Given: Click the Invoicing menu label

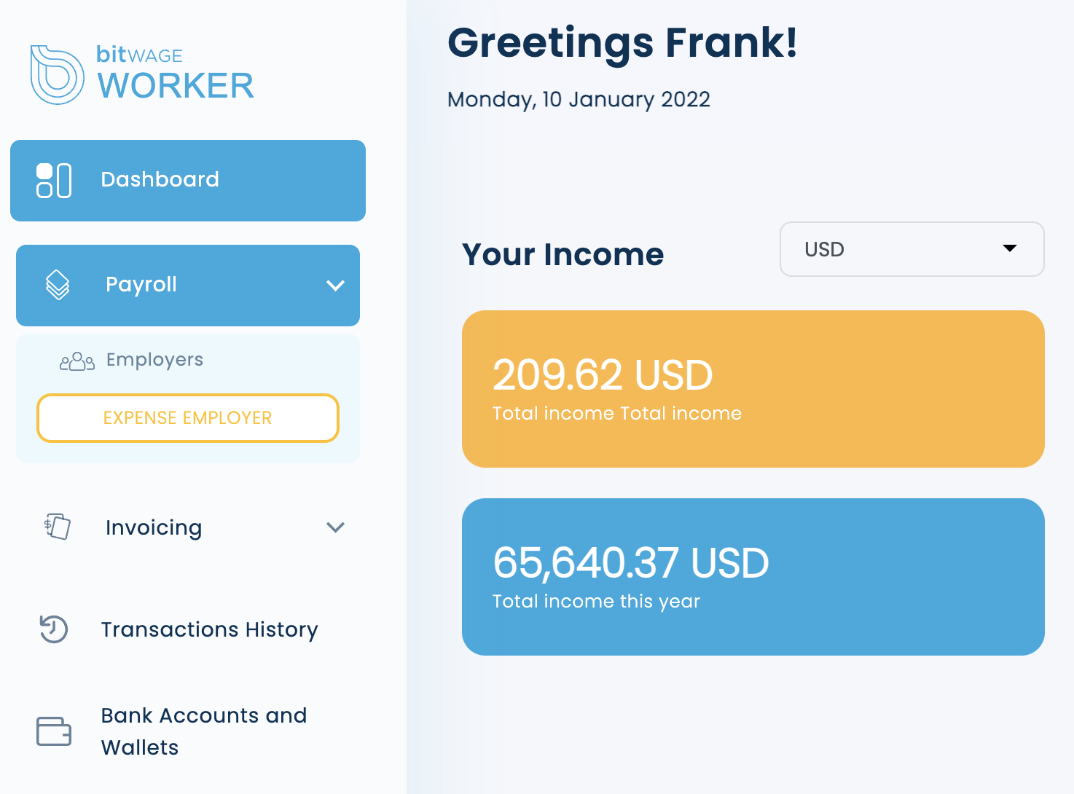Looking at the screenshot, I should click(154, 527).
